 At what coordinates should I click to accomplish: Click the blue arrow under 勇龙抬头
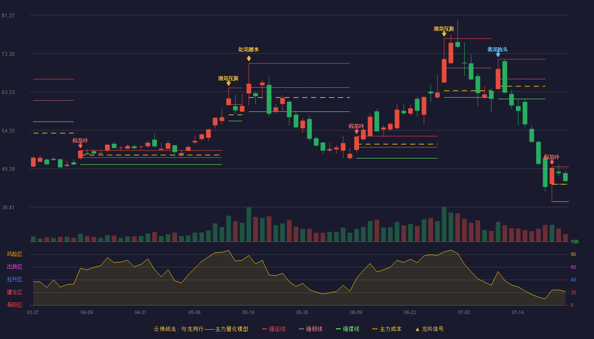click(x=498, y=54)
